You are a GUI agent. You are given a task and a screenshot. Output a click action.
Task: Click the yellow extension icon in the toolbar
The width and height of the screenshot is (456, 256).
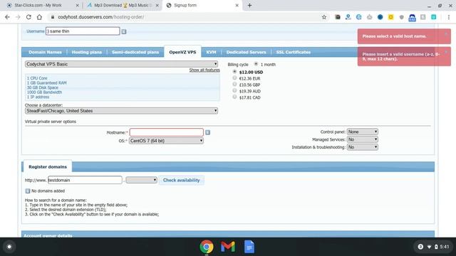[391, 17]
